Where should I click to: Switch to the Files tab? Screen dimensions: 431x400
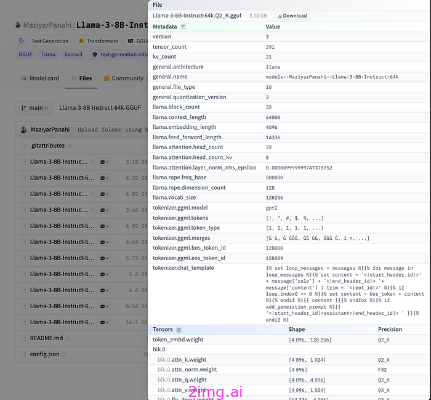point(81,78)
